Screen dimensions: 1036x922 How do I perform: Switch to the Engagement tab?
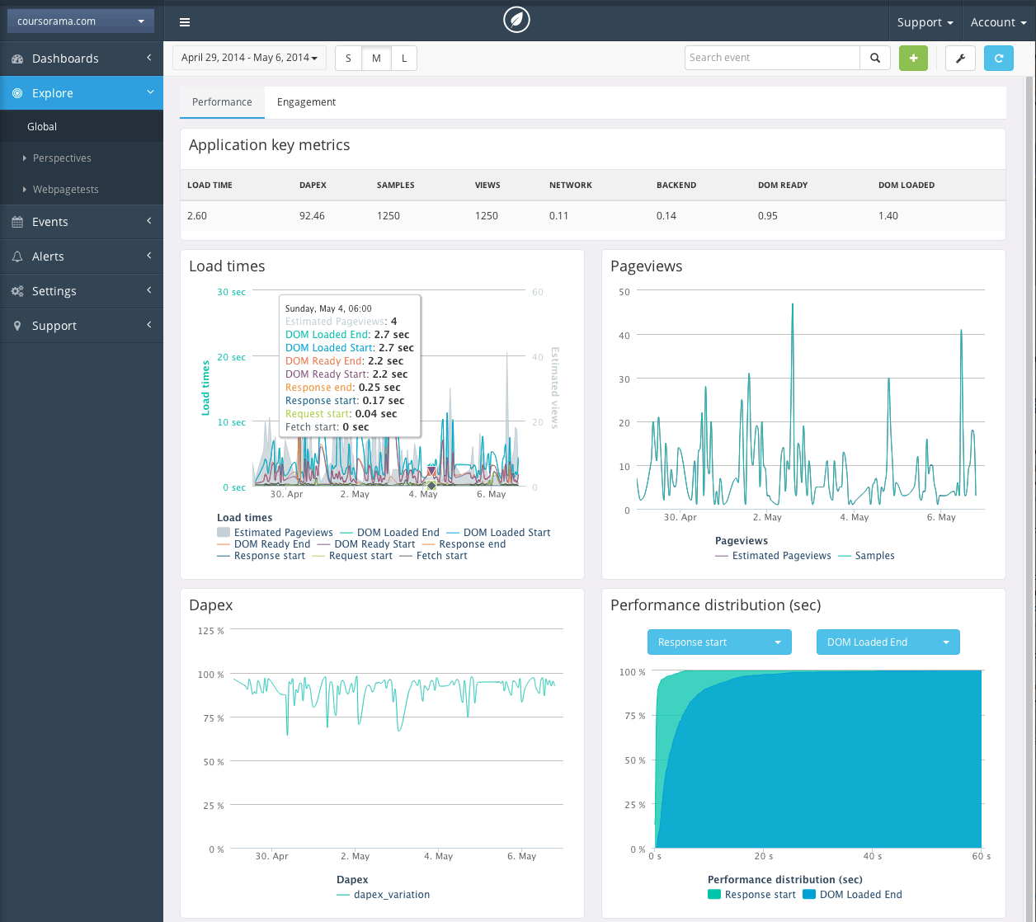[x=306, y=102]
